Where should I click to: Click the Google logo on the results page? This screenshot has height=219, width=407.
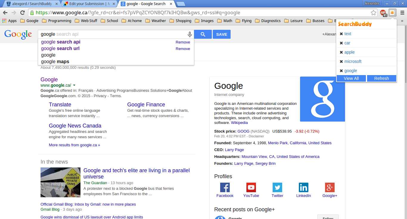[18, 35]
